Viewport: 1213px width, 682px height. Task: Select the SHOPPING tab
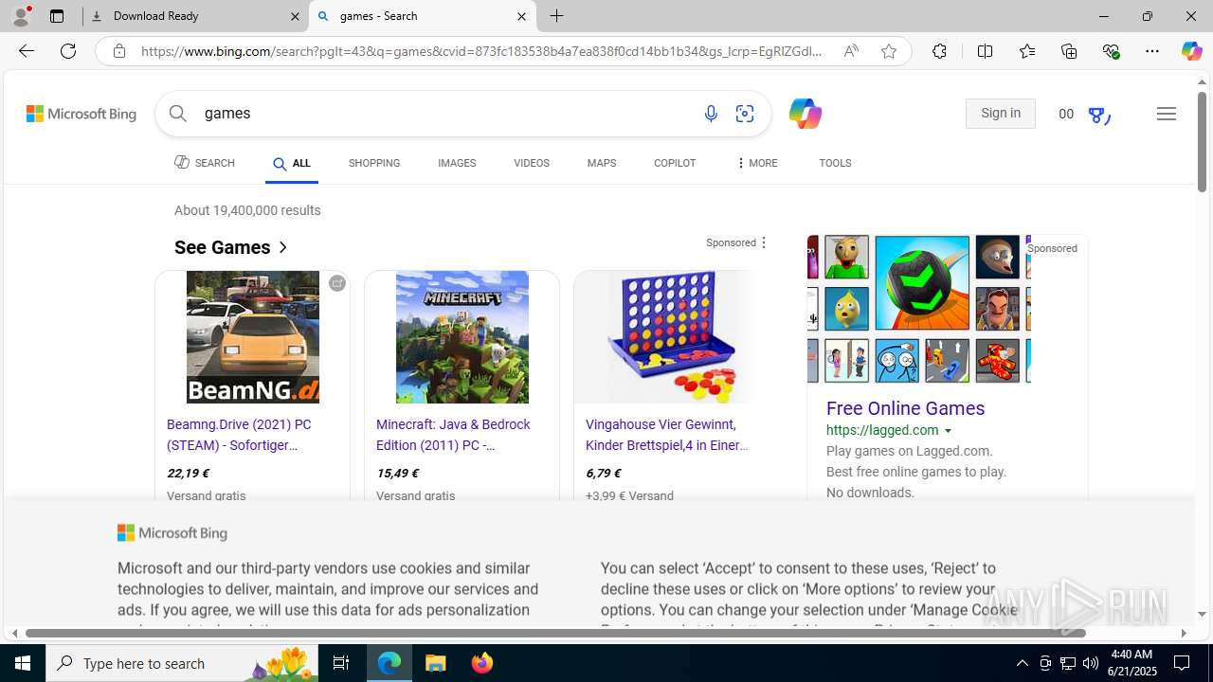(374, 163)
